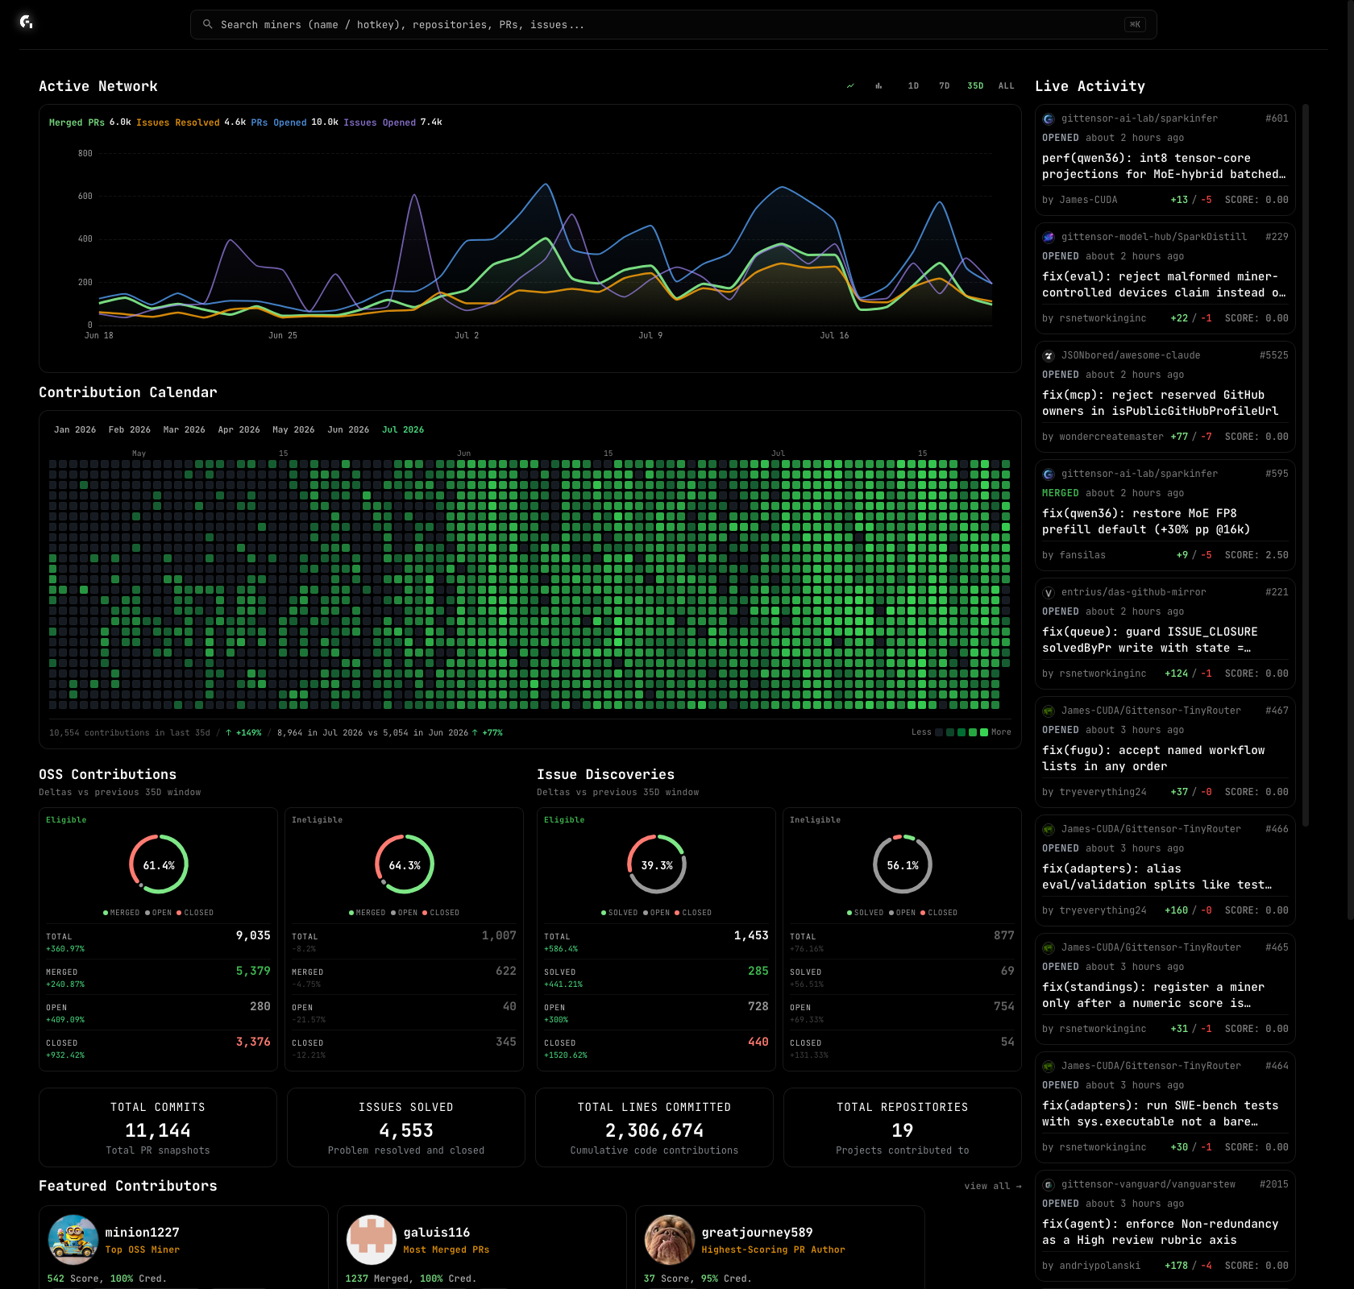Switch the chart to bar view
The width and height of the screenshot is (1354, 1289).
878,85
